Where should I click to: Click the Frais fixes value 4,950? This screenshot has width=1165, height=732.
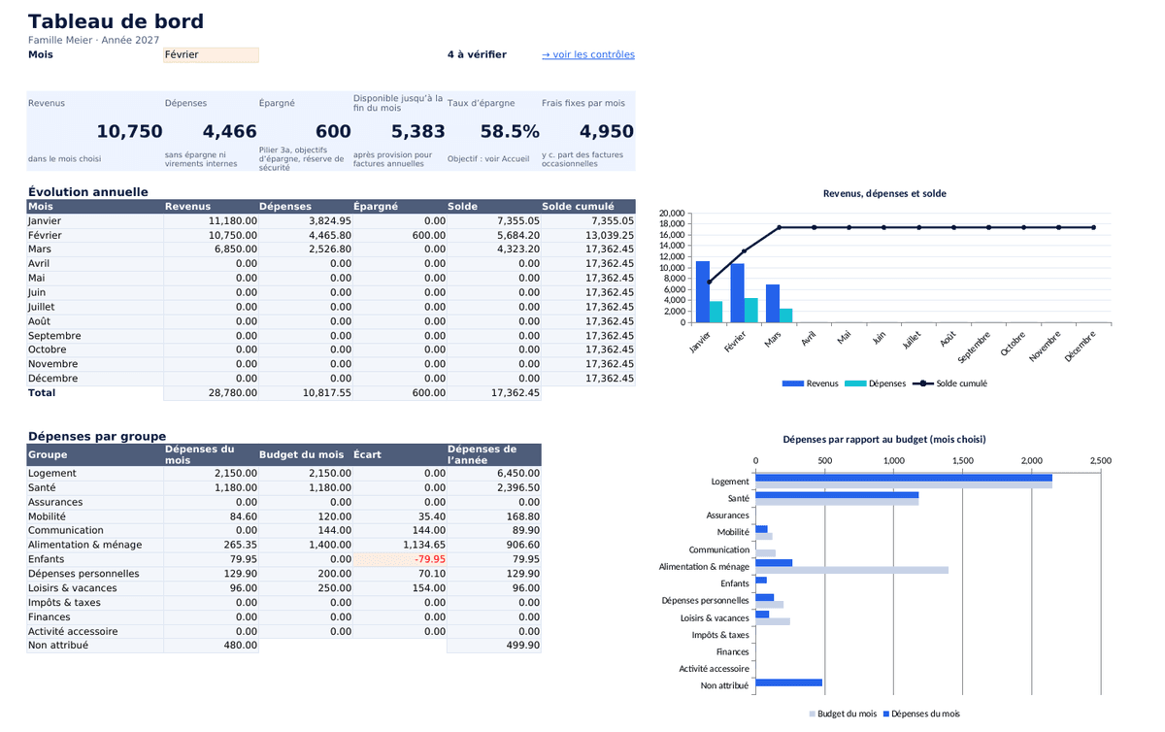606,131
